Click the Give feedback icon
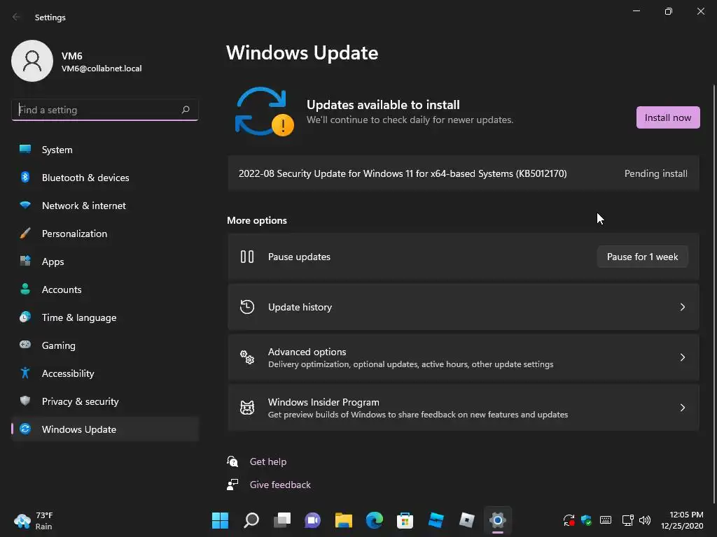717x537 pixels. 232,485
